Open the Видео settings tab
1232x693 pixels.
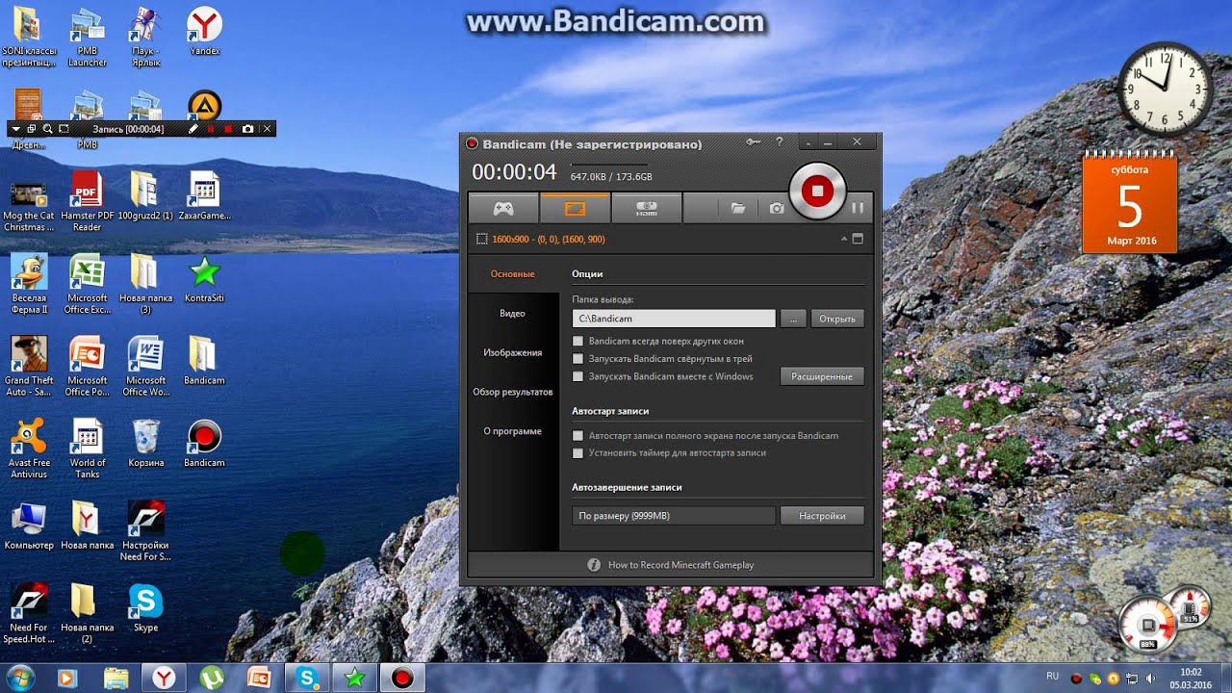click(x=512, y=314)
